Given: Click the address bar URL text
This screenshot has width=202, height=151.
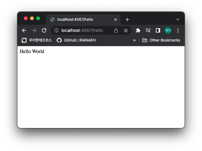Looking at the screenshot, I should point(82,31).
